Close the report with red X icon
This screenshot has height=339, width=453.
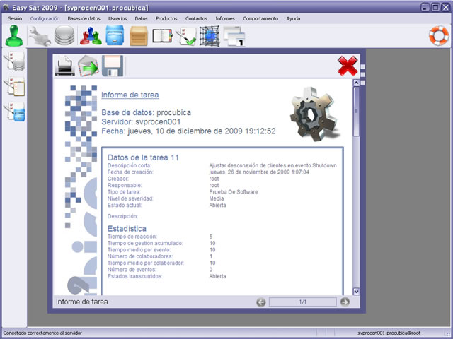tap(348, 66)
